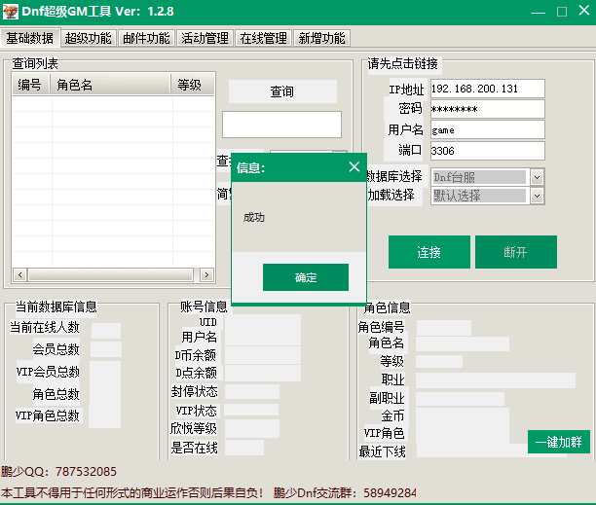This screenshot has width=596, height=505.
Task: Select the 活动管理 tab
Action: point(205,39)
